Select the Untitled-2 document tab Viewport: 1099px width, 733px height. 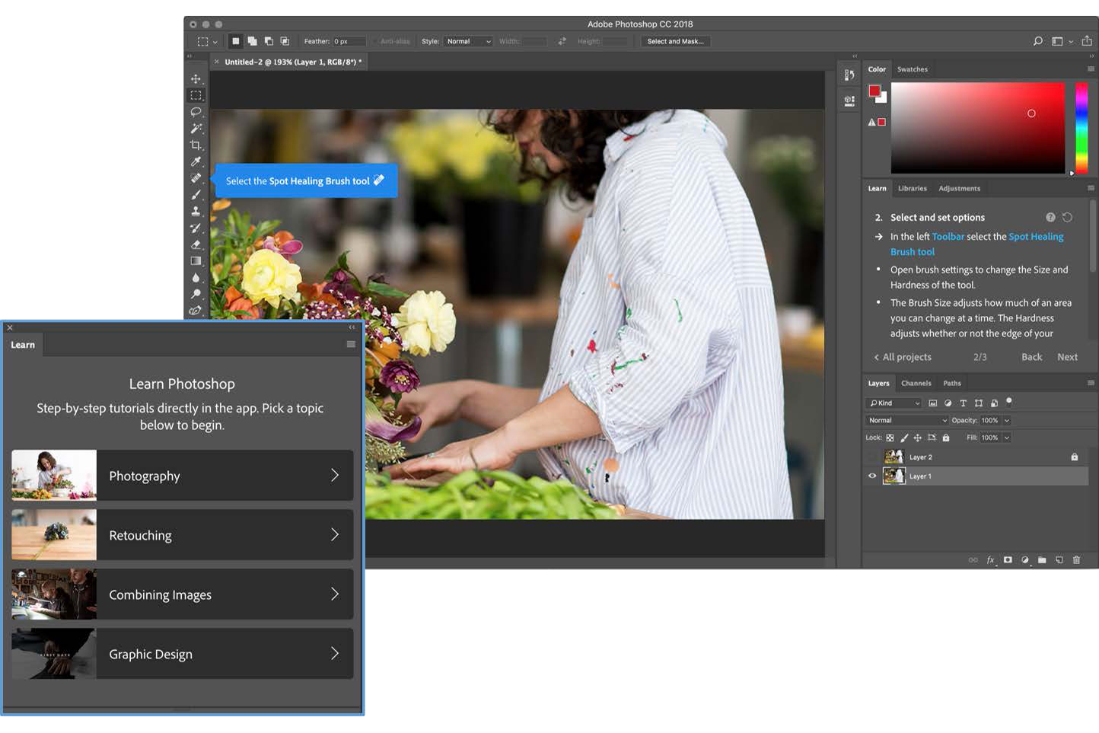coord(288,62)
